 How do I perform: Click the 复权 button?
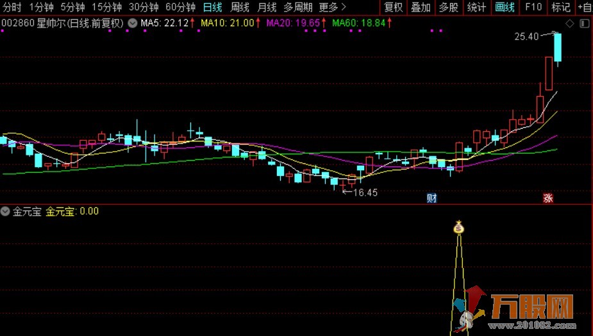(394, 8)
